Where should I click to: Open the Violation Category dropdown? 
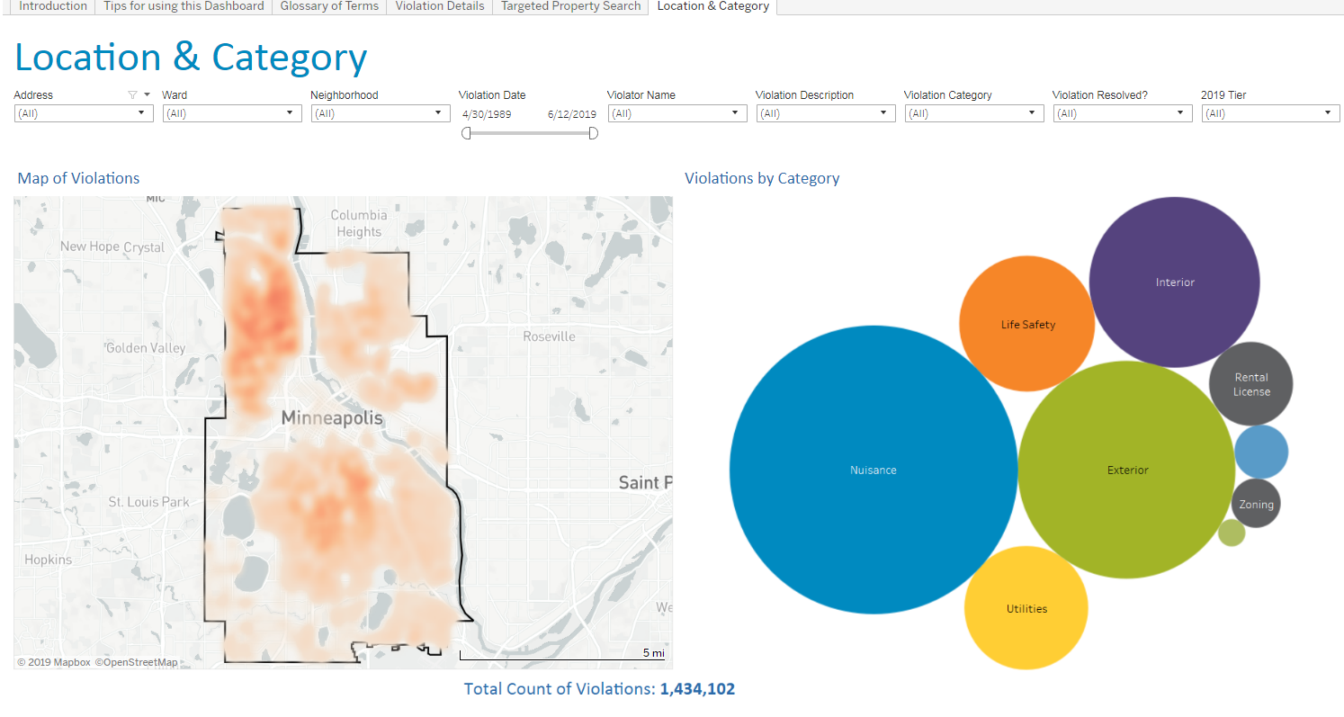[x=1032, y=112]
